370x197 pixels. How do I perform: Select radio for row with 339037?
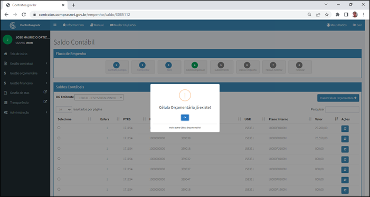tap(59, 169)
